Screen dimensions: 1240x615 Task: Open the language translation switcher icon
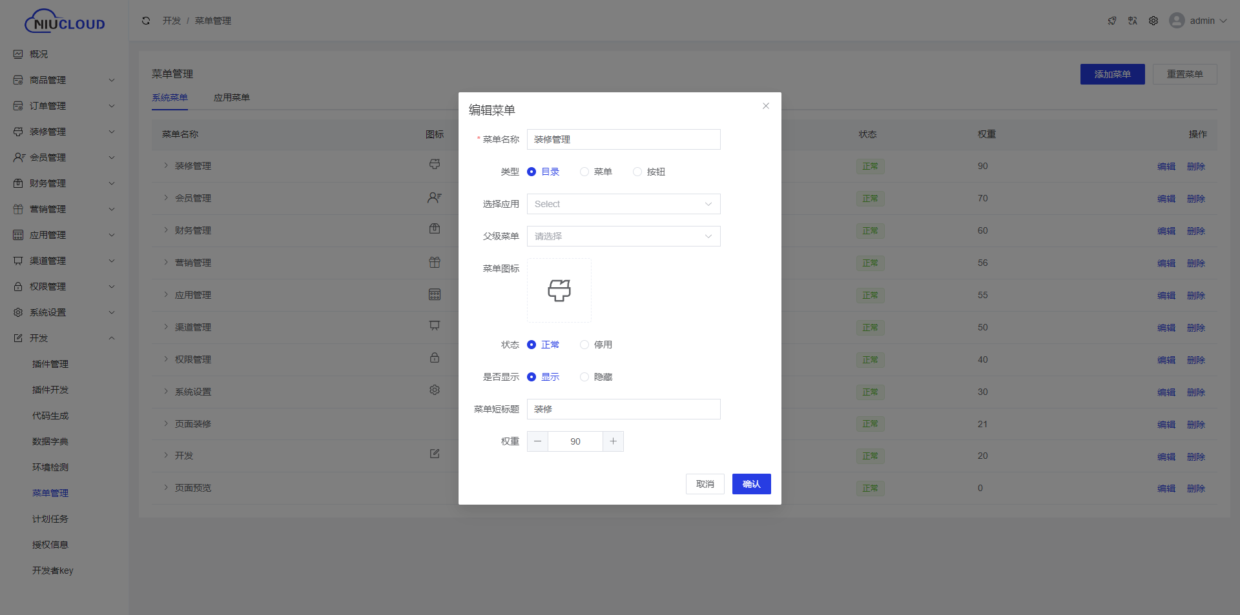(1133, 21)
